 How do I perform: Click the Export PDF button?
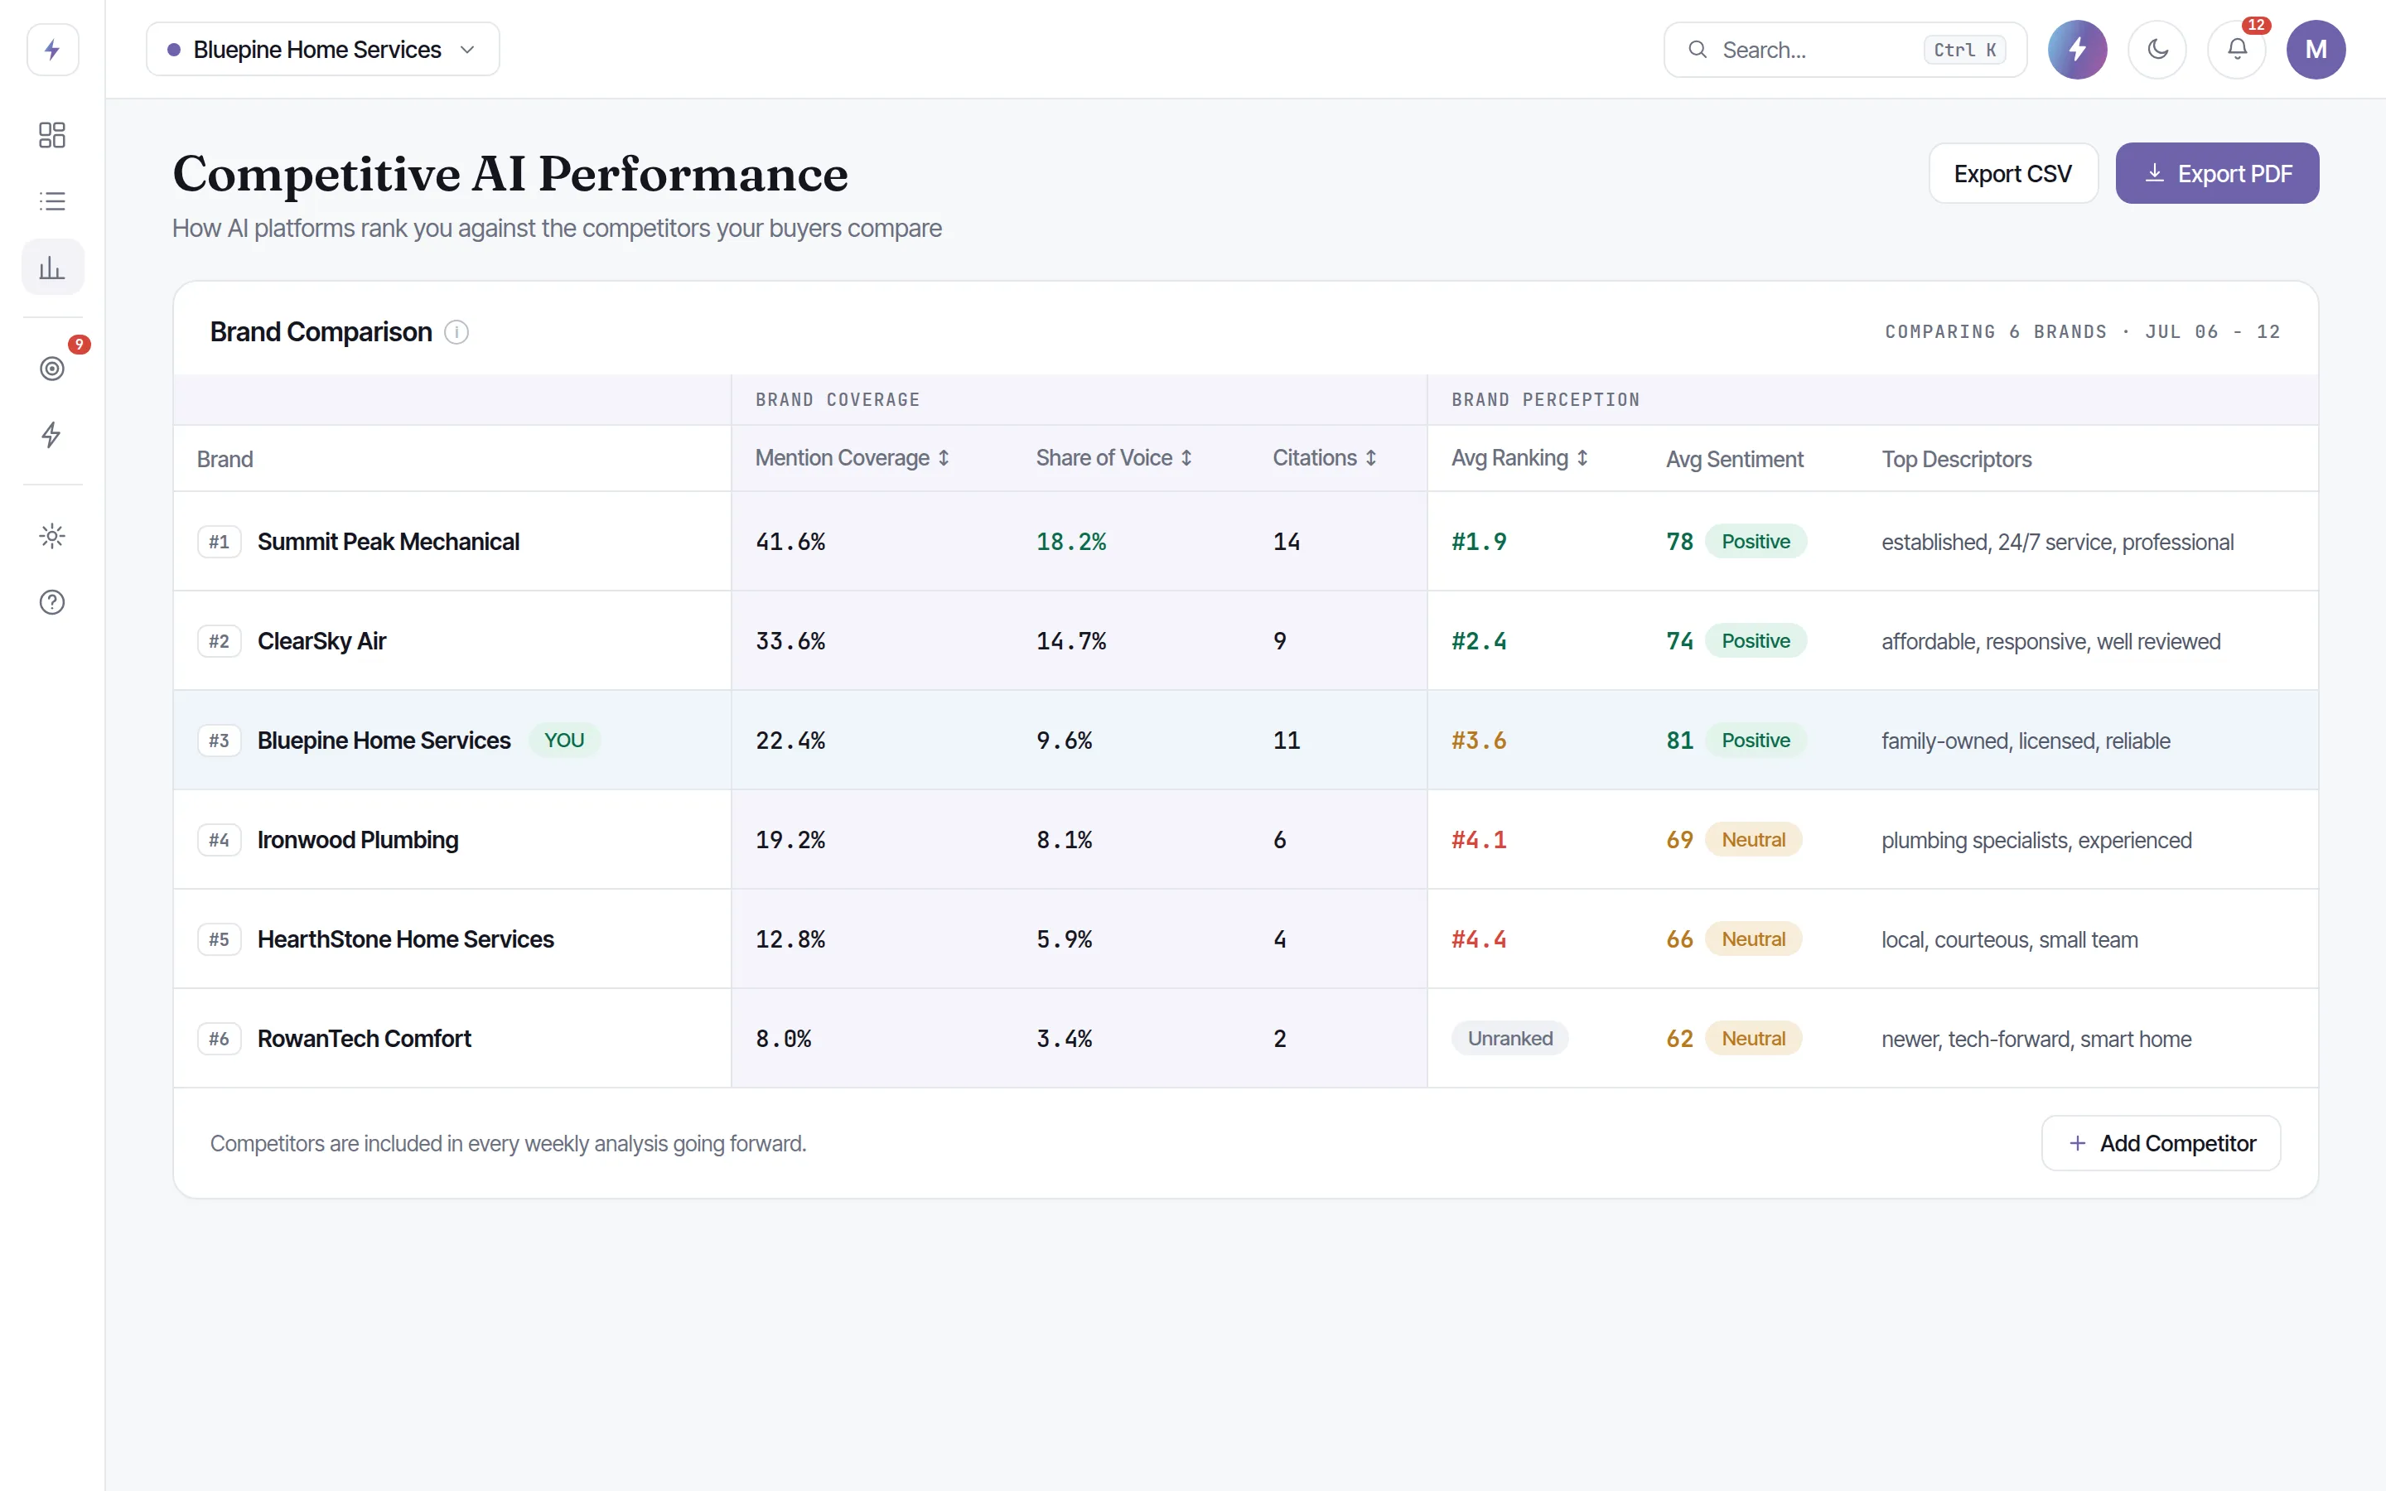(x=2217, y=174)
